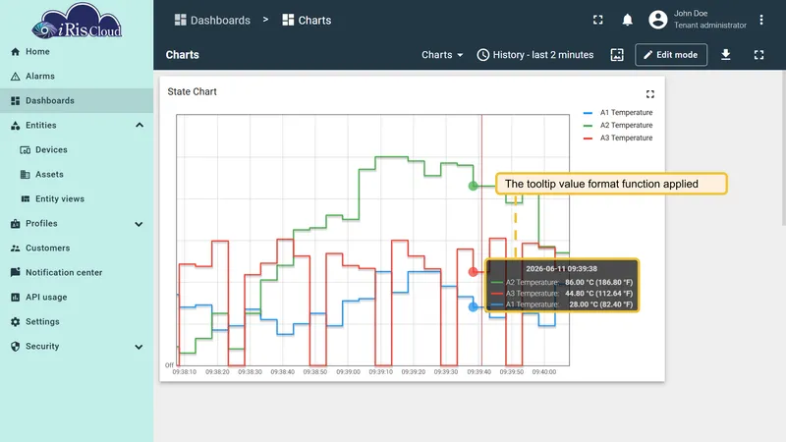Open Home from the sidebar
Image resolution: width=786 pixels, height=442 pixels.
click(77, 52)
